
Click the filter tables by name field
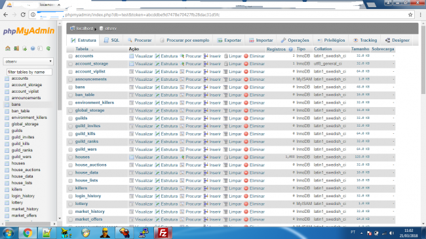[x=29, y=72]
